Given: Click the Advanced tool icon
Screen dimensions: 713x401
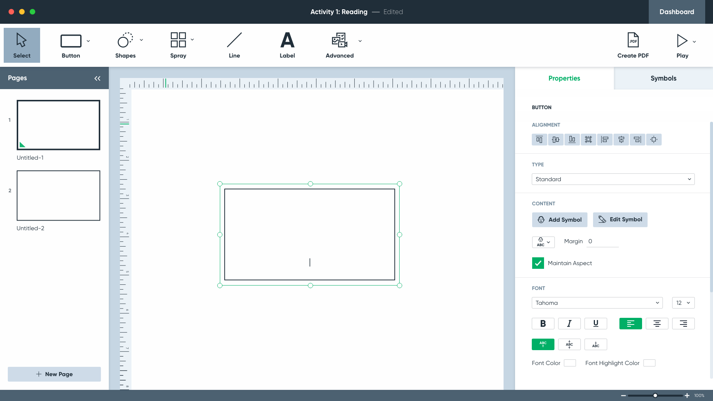Looking at the screenshot, I should pyautogui.click(x=339, y=40).
